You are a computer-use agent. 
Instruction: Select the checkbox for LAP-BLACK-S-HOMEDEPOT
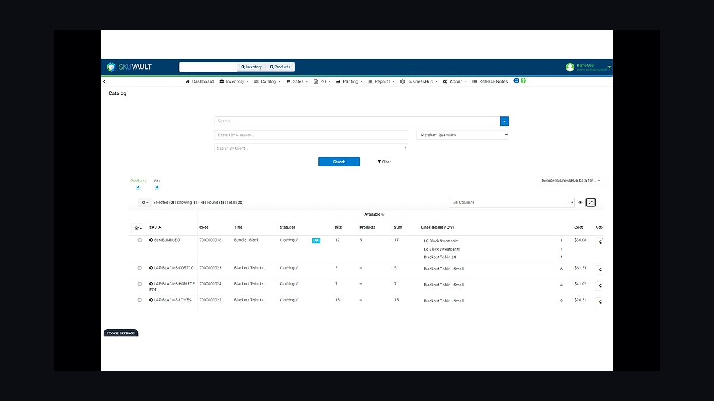pyautogui.click(x=140, y=284)
